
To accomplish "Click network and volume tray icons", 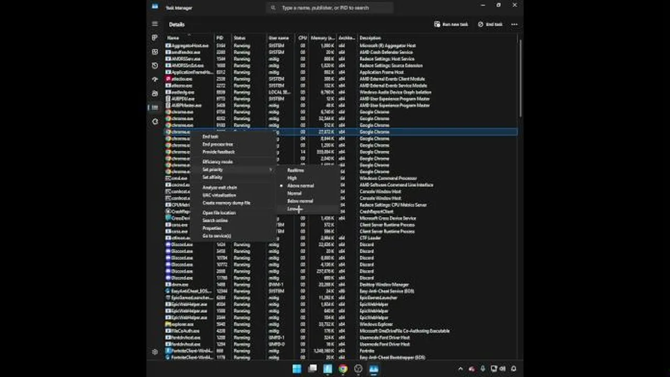I will click(498, 369).
